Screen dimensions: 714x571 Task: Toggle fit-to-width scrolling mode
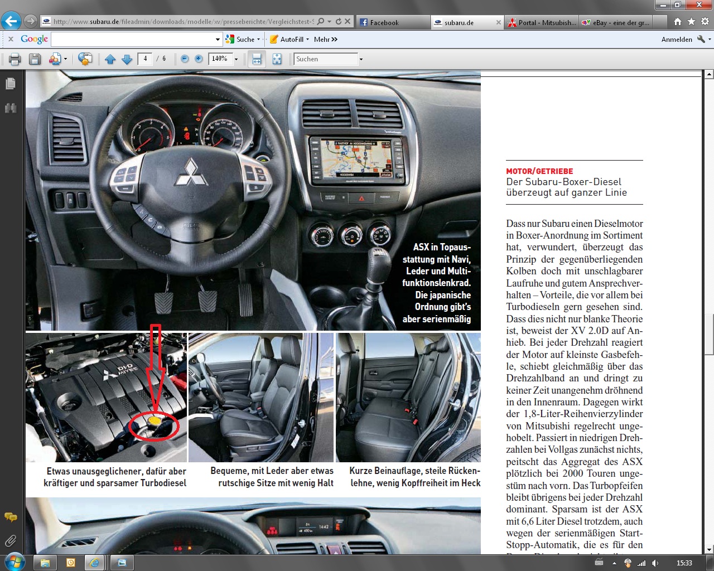[257, 59]
